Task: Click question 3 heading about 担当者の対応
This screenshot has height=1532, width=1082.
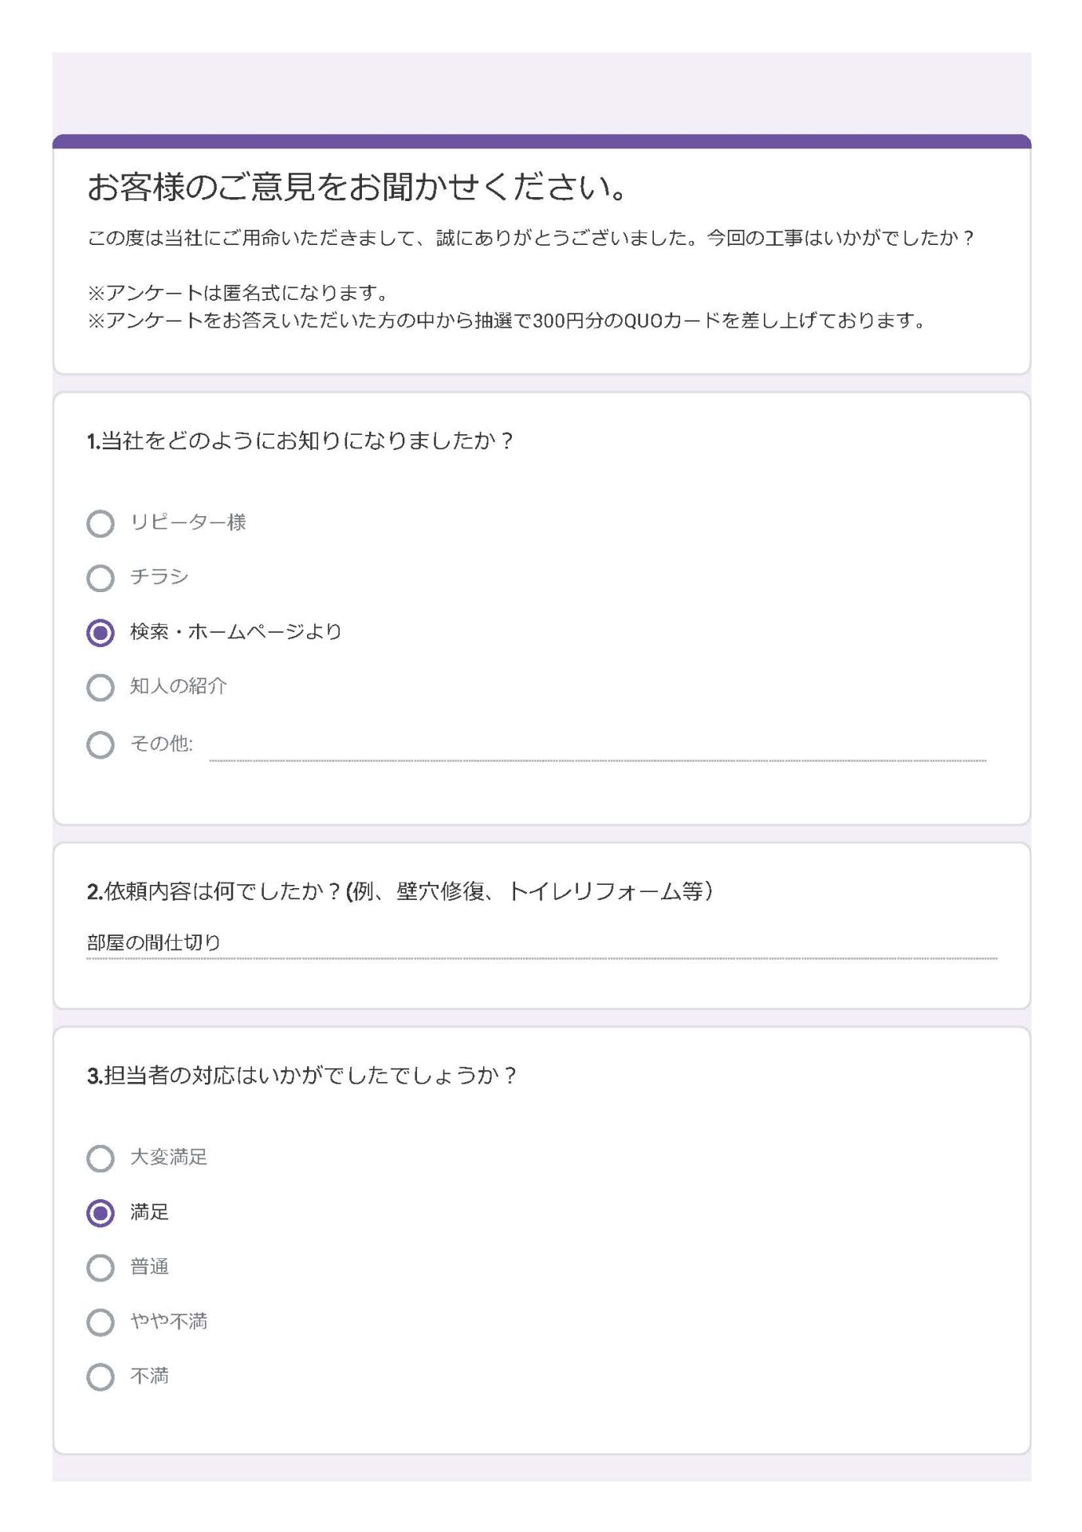Action: pyautogui.click(x=301, y=1076)
